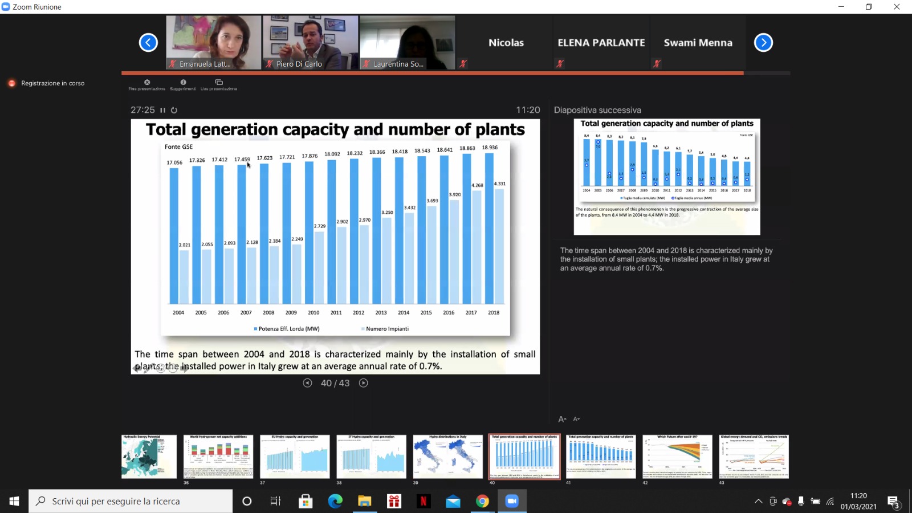Image resolution: width=912 pixels, height=513 pixels.
Task: Click the Usa presentazione icon
Action: (219, 83)
